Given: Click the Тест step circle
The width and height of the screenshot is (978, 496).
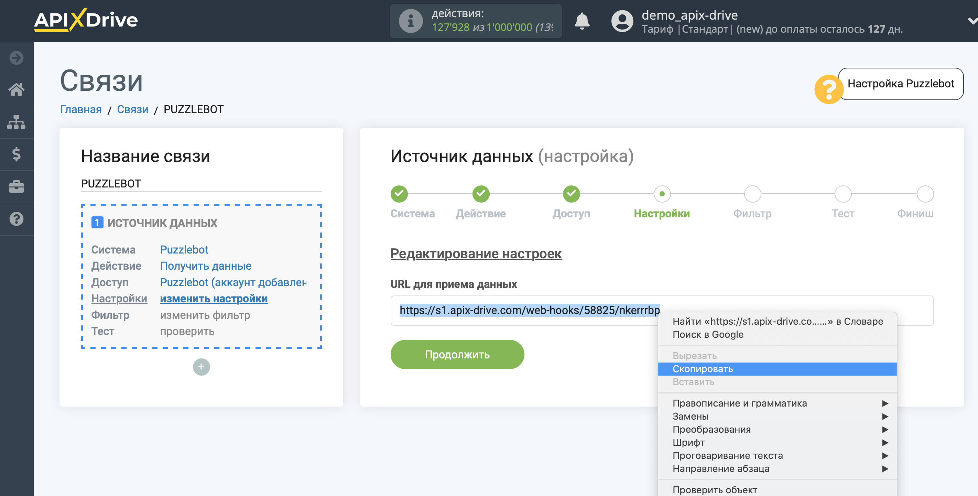Looking at the screenshot, I should coord(843,194).
